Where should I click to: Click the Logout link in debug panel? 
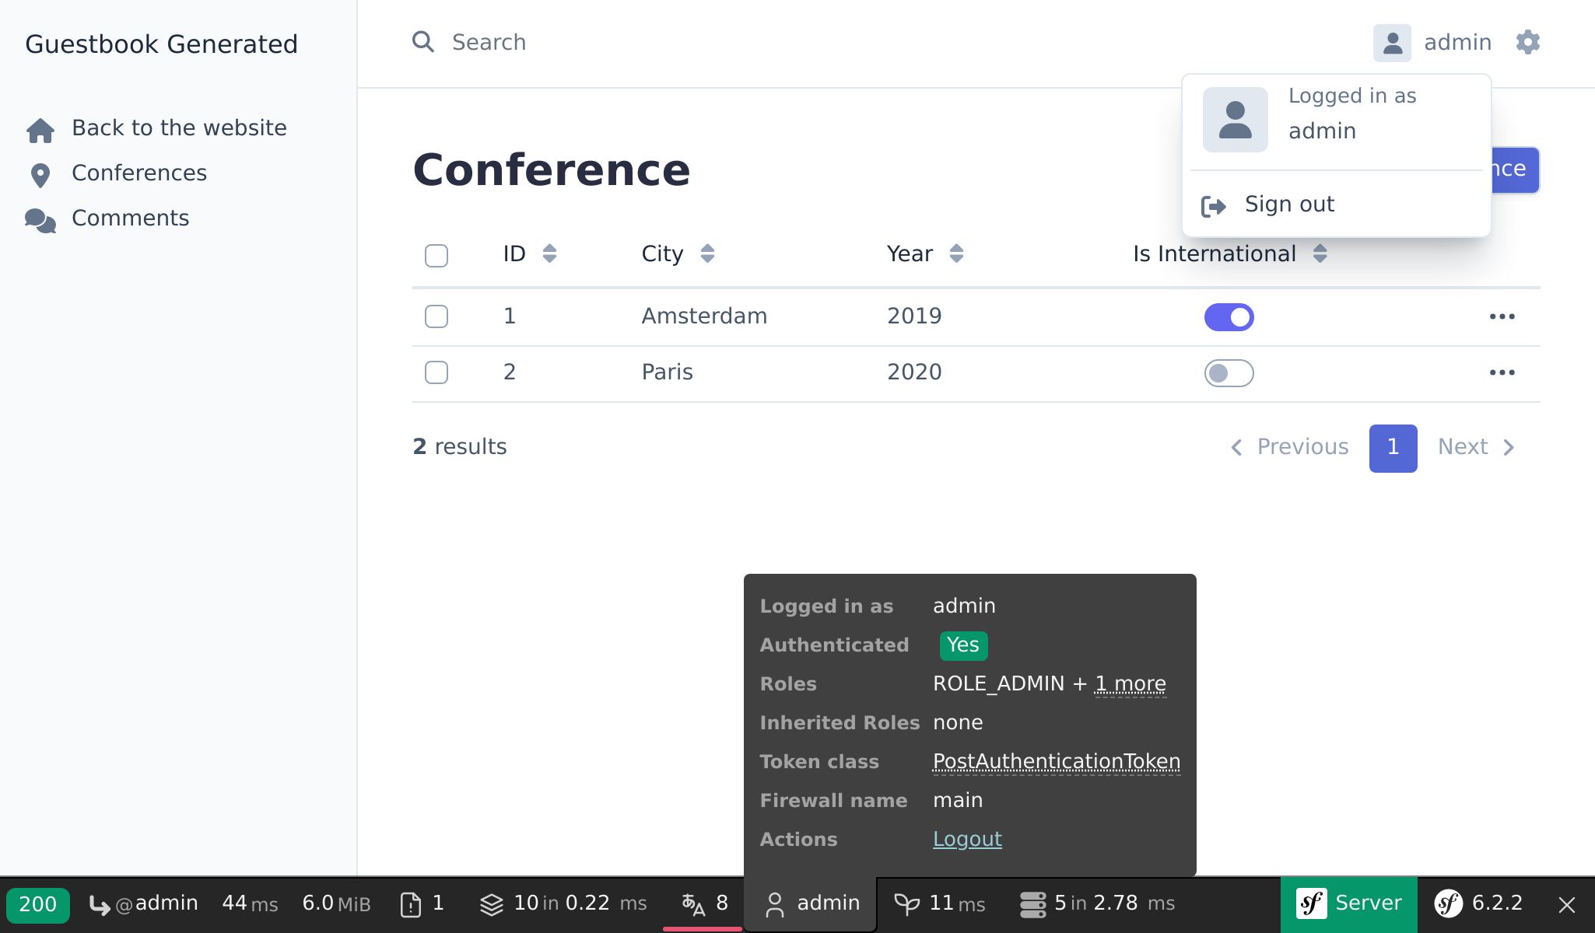[967, 839]
